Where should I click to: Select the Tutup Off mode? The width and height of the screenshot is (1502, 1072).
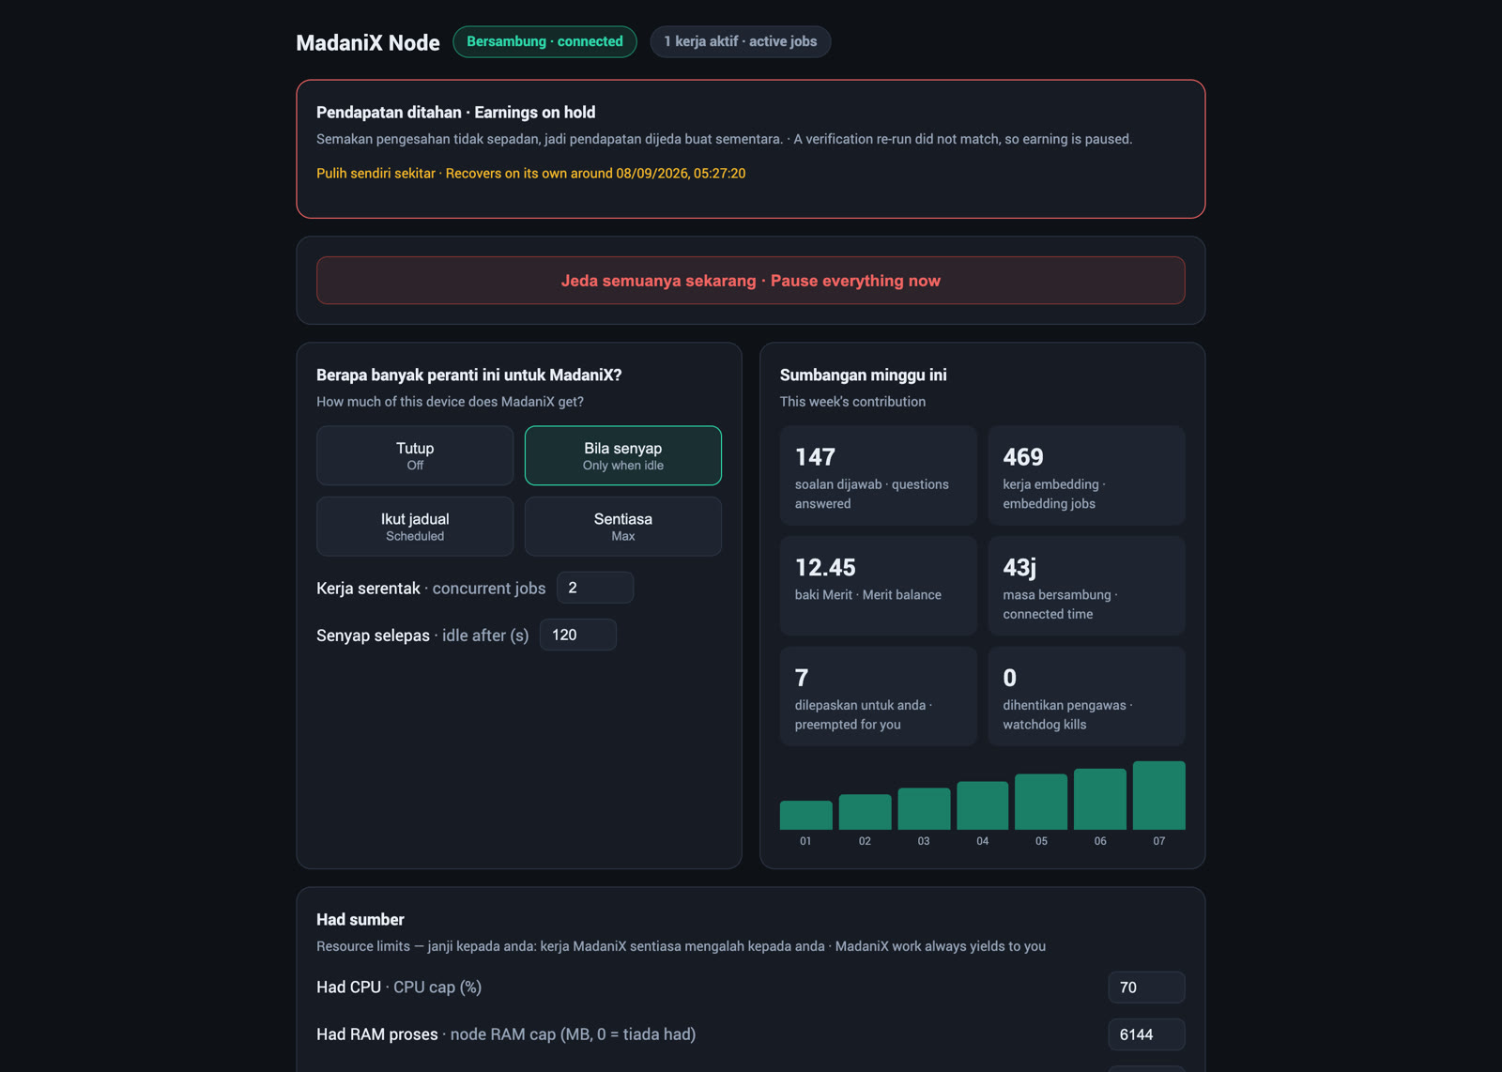pos(415,455)
